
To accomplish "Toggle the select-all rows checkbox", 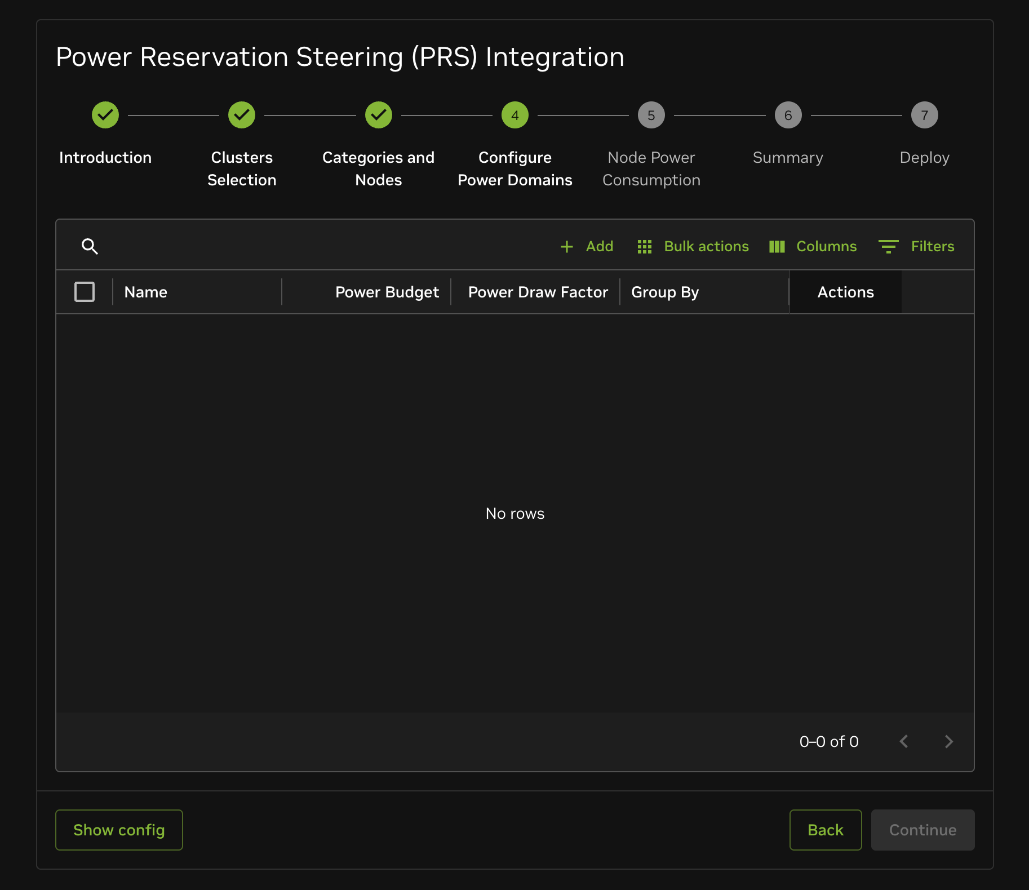I will pos(85,292).
